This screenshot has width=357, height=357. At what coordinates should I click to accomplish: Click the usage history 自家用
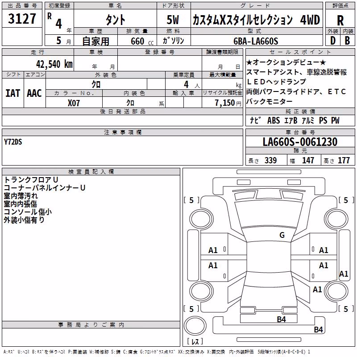pyautogui.click(x=95, y=41)
